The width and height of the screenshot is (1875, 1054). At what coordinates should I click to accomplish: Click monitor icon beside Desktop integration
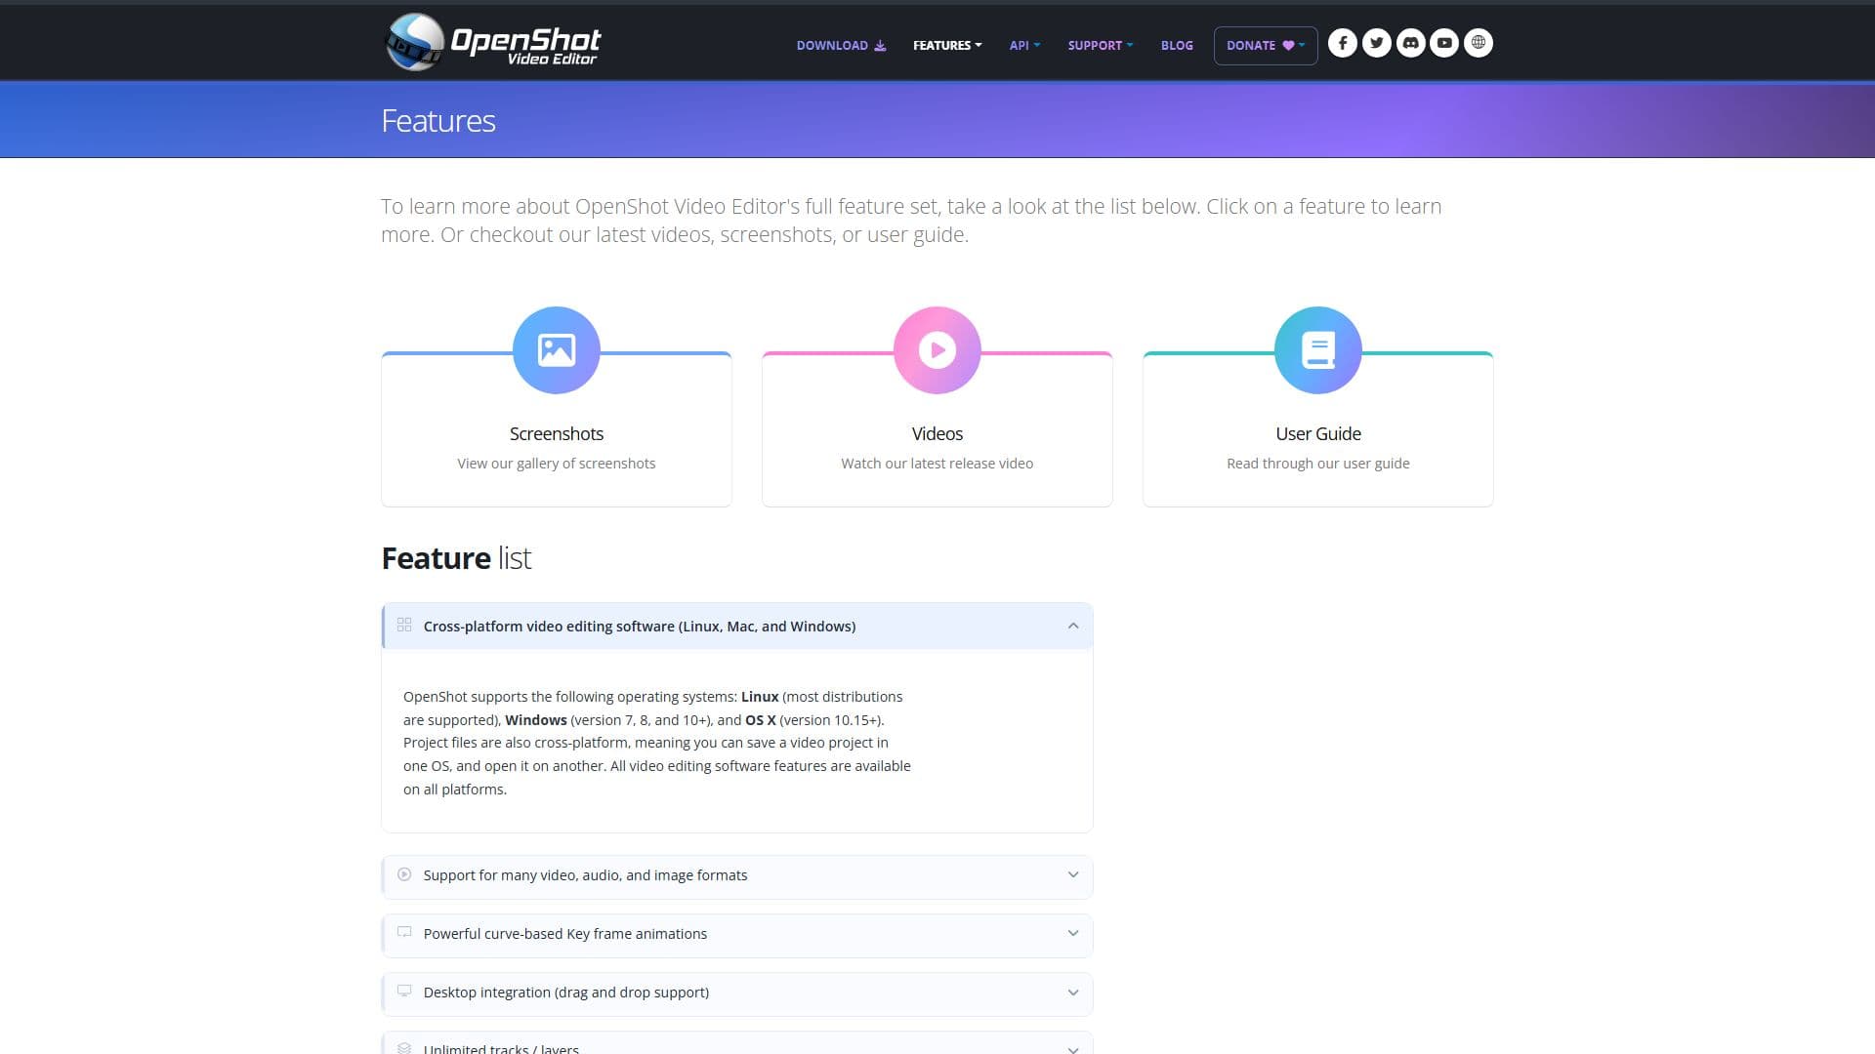click(404, 991)
